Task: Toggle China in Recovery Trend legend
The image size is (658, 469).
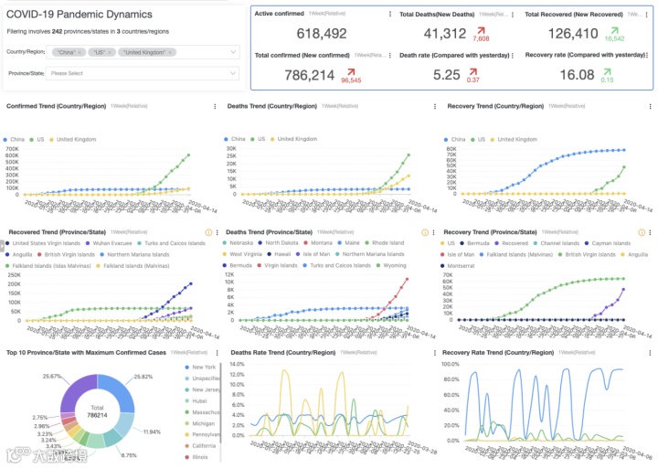Action: (x=455, y=139)
